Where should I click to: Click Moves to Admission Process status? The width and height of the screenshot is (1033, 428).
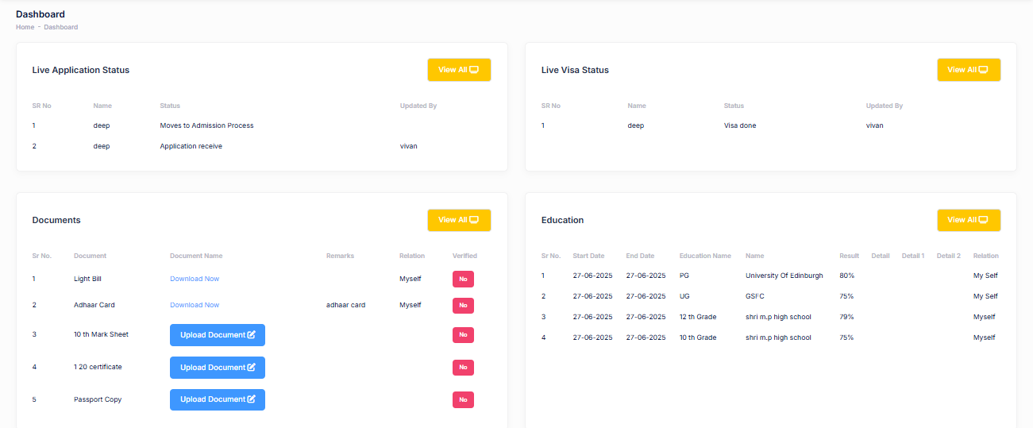[206, 125]
